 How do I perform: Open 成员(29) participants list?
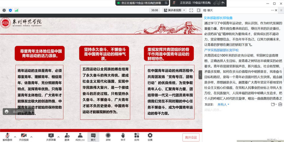(x=80, y=137)
